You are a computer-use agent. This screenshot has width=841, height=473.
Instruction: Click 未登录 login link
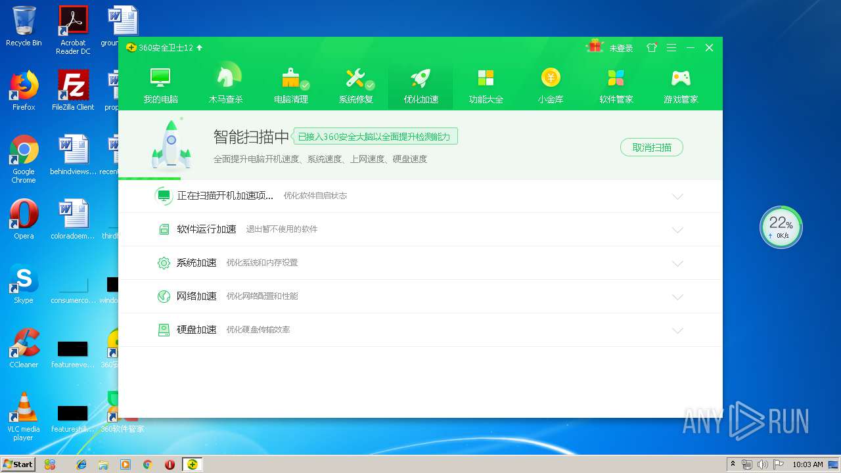click(621, 48)
